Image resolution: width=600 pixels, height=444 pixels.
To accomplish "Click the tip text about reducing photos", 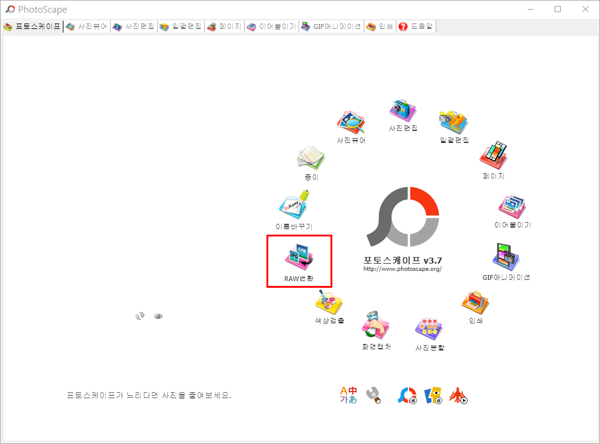I will coord(149,395).
